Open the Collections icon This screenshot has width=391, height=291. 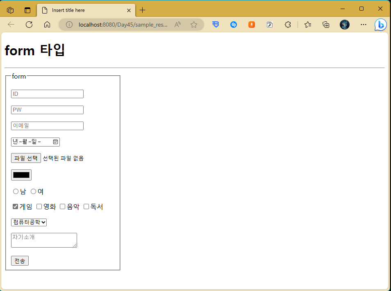pos(326,25)
